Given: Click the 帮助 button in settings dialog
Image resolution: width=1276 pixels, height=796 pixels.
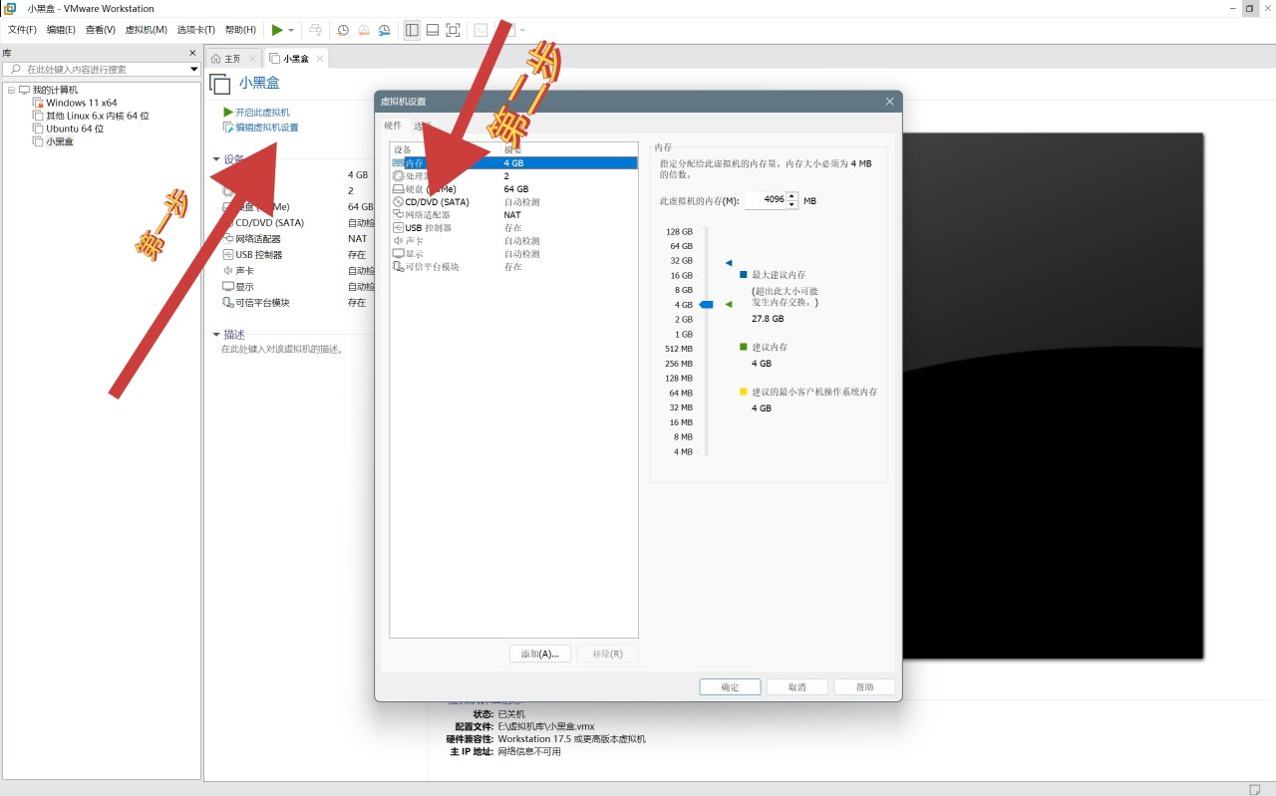Looking at the screenshot, I should pyautogui.click(x=864, y=687).
